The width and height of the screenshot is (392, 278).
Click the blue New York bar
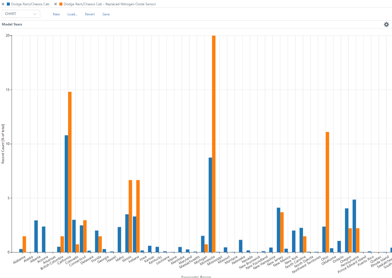294,241
